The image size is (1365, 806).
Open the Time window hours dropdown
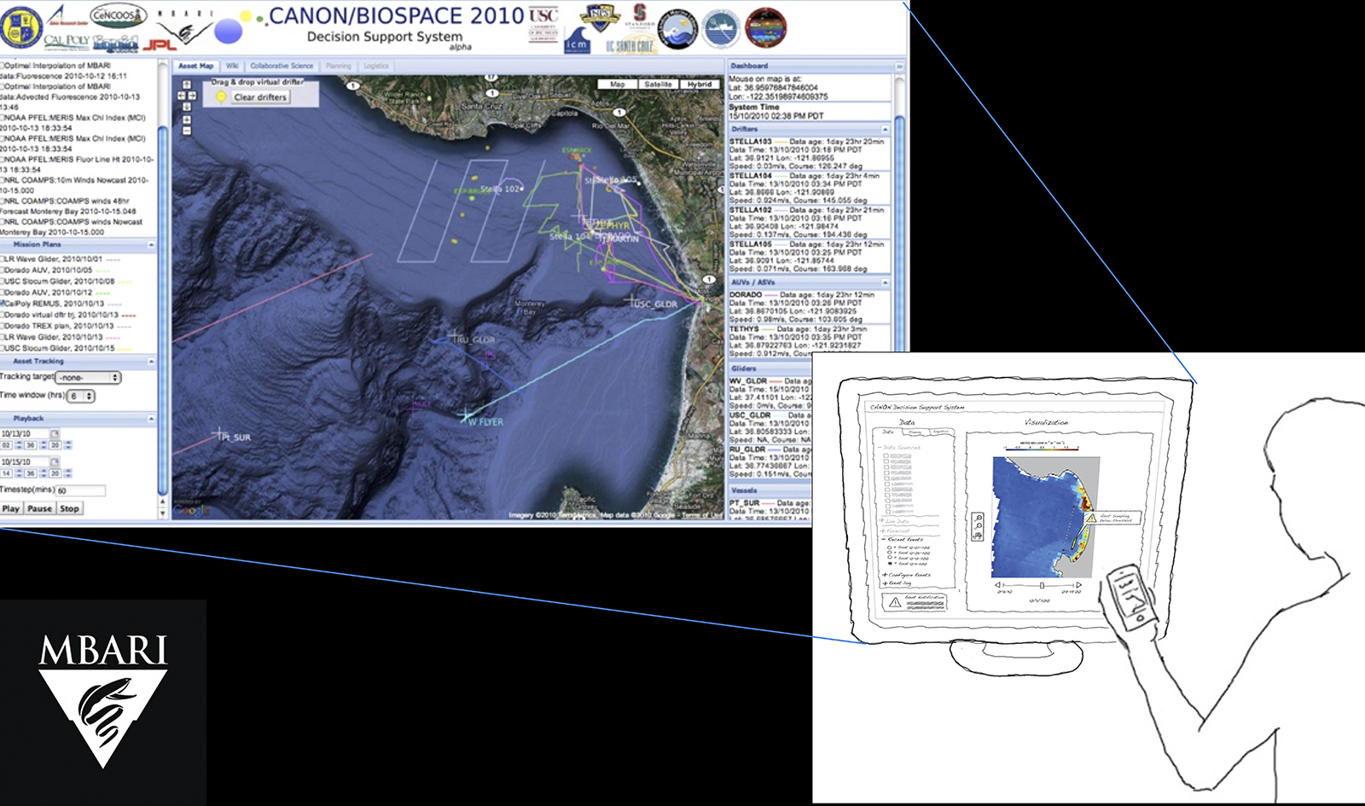coord(81,396)
